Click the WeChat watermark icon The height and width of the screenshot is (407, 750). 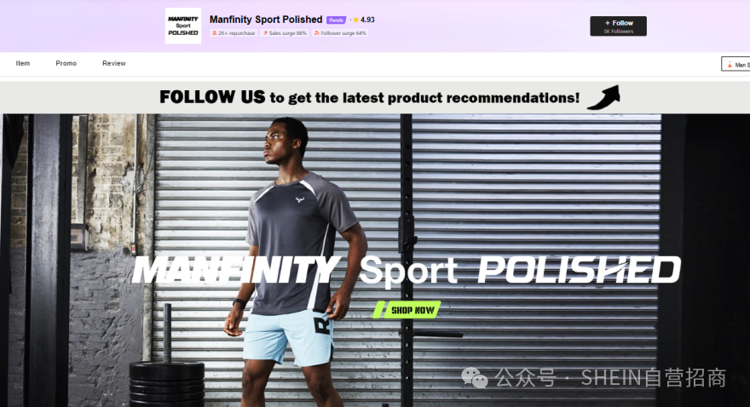[474, 377]
